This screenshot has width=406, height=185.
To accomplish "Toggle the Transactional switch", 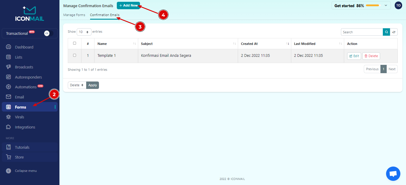I will 48,33.
